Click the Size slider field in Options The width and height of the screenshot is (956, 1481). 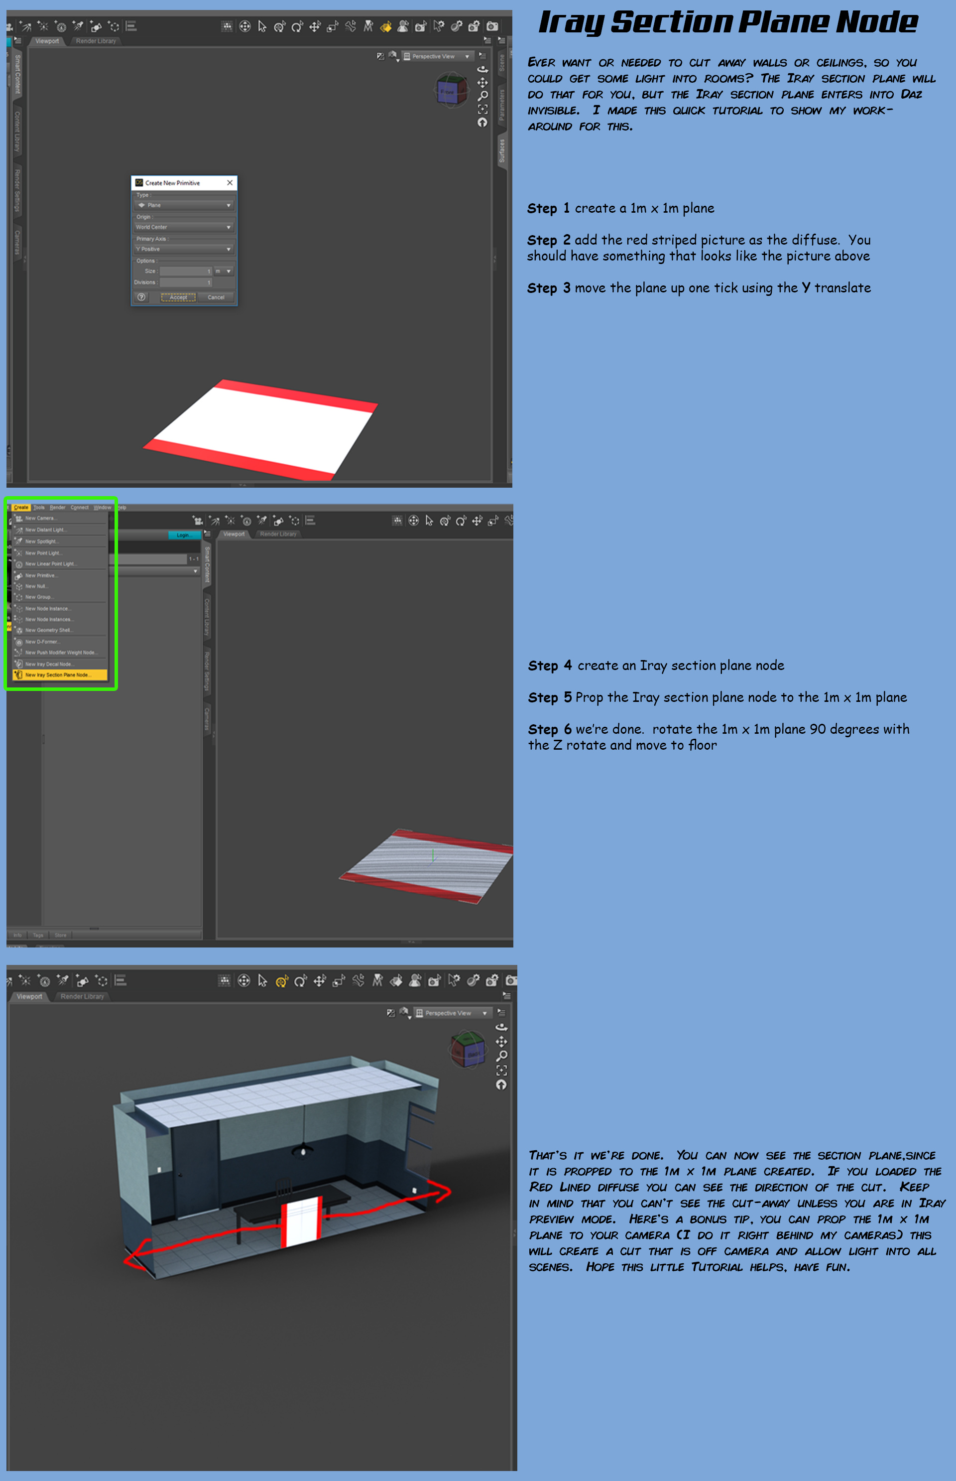tap(186, 271)
